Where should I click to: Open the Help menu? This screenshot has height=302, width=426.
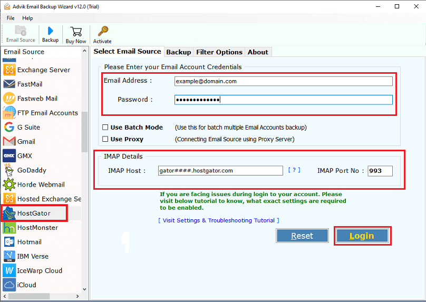(x=27, y=18)
